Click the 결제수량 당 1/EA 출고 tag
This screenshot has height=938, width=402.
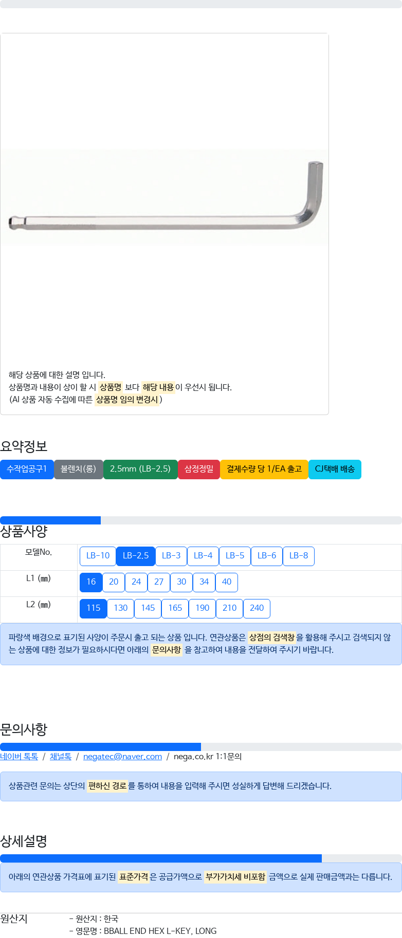coord(264,469)
